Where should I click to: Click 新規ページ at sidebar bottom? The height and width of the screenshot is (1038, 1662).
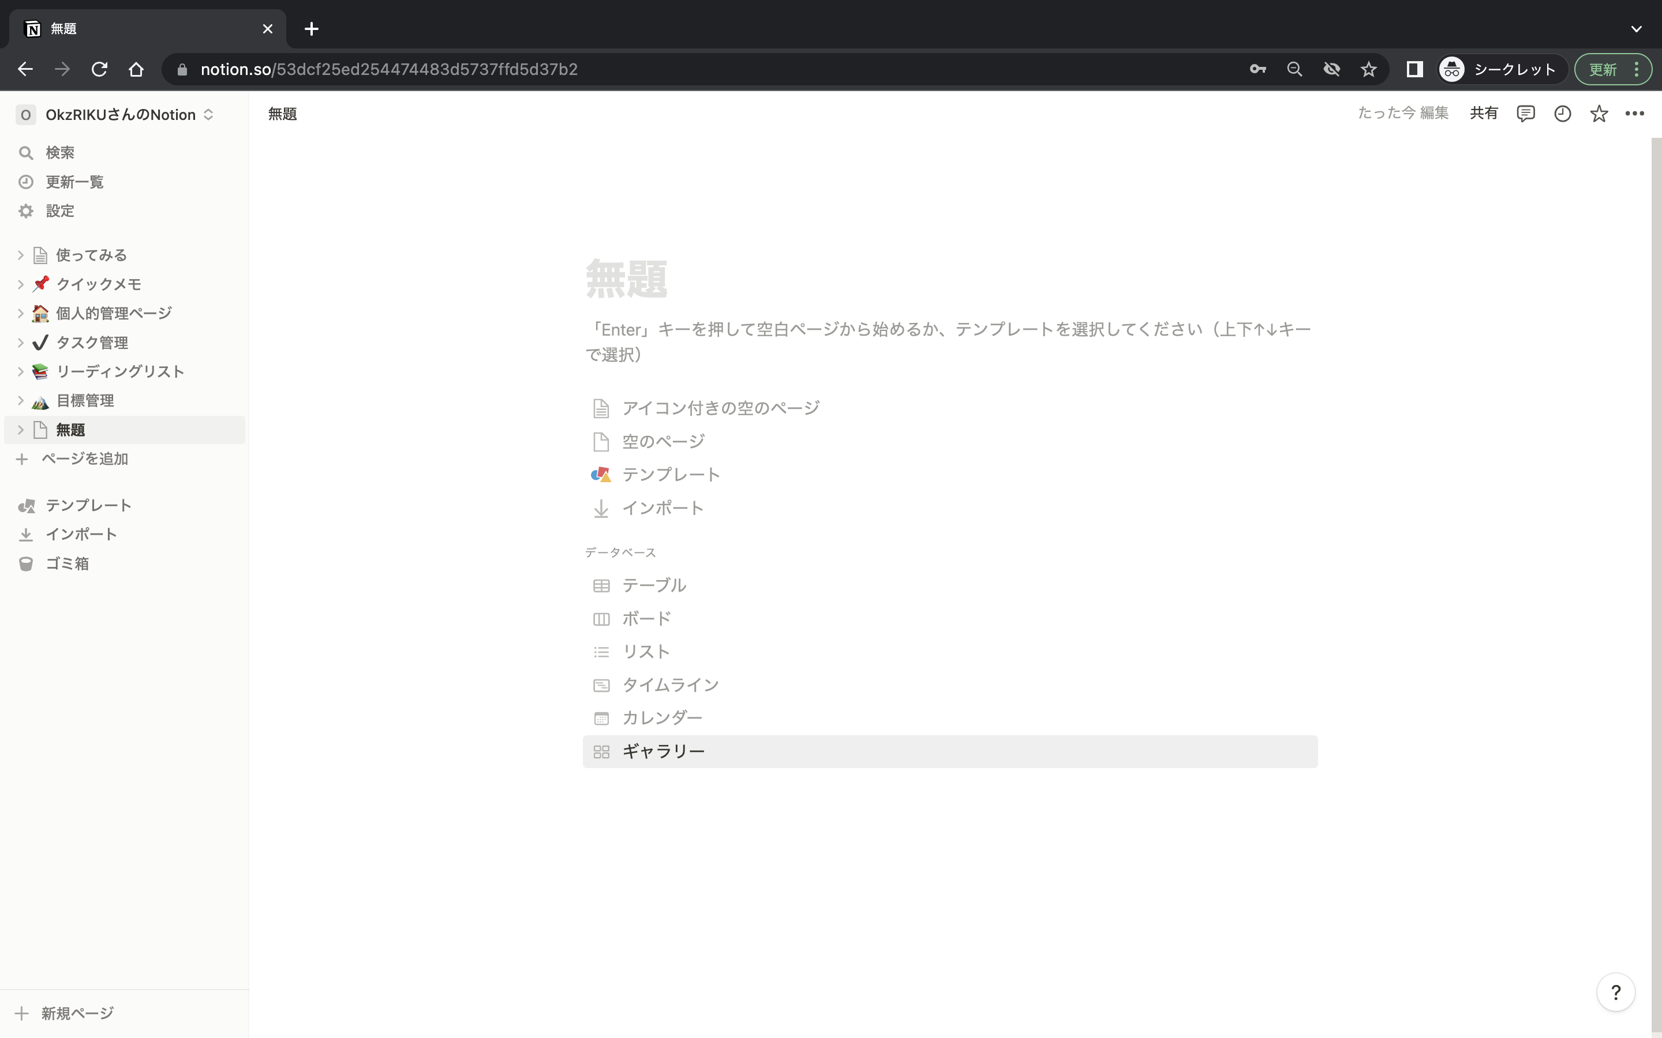coord(77,1013)
